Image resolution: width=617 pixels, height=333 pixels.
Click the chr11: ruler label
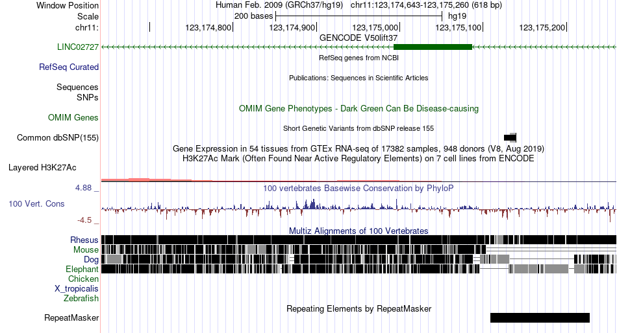pyautogui.click(x=87, y=27)
